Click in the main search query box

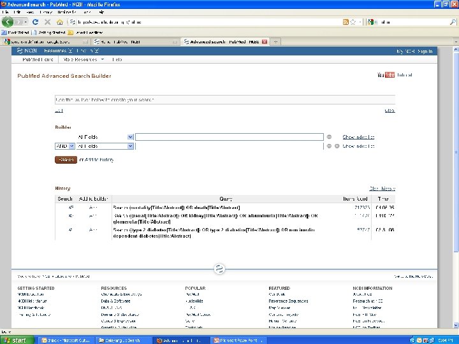coord(225,100)
